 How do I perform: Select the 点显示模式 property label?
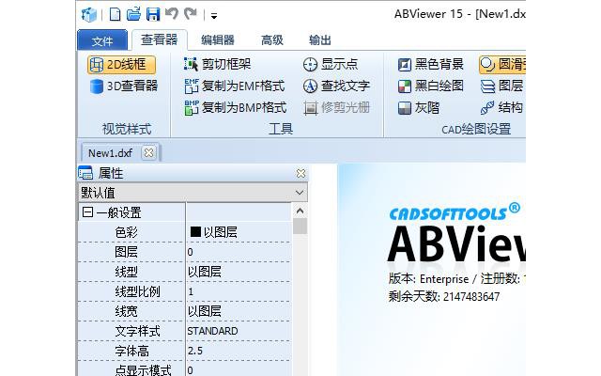[143, 369]
